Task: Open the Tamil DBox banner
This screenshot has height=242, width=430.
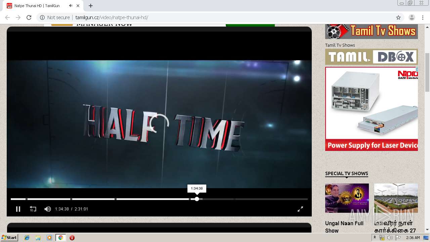Action: pos(372,57)
